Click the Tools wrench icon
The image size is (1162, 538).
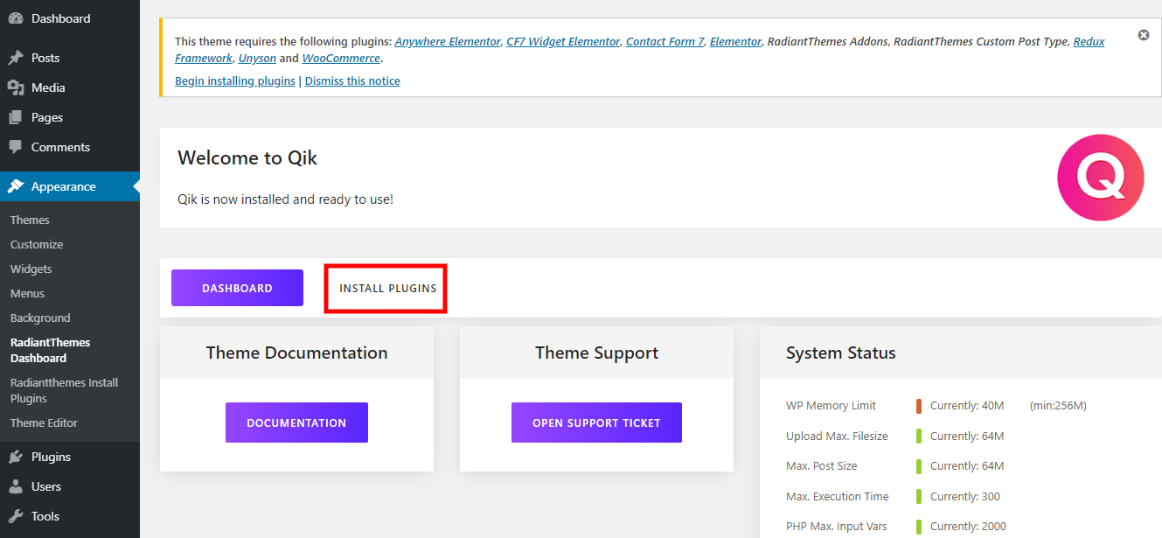click(16, 516)
